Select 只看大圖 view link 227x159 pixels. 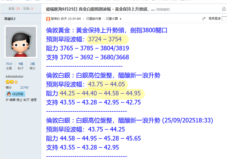112,19
